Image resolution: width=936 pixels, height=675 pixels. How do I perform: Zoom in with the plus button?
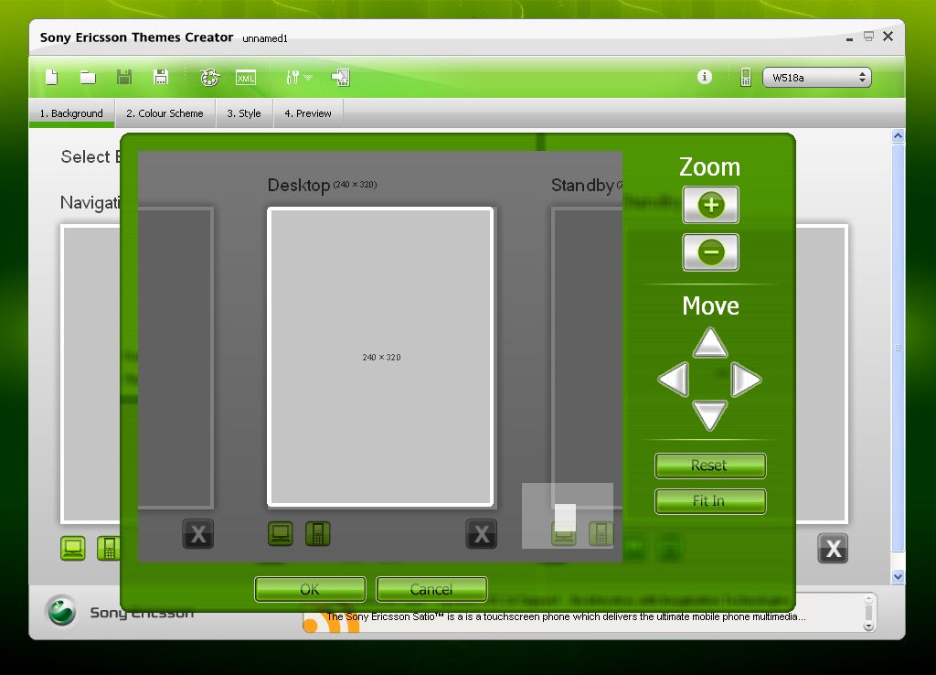710,205
